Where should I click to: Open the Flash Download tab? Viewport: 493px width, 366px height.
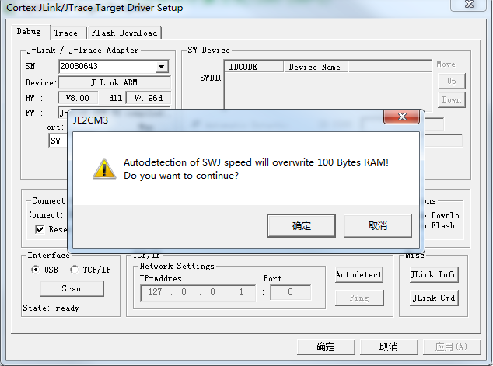pyautogui.click(x=124, y=33)
